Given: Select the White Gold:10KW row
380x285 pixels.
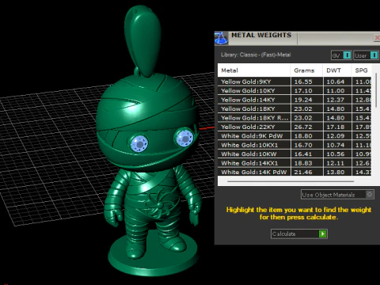Looking at the screenshot, I should coord(294,154).
